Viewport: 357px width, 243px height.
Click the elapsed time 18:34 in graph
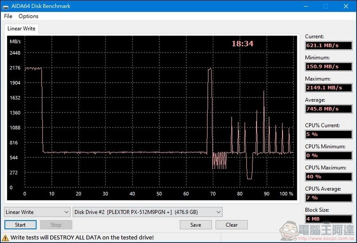click(x=242, y=44)
